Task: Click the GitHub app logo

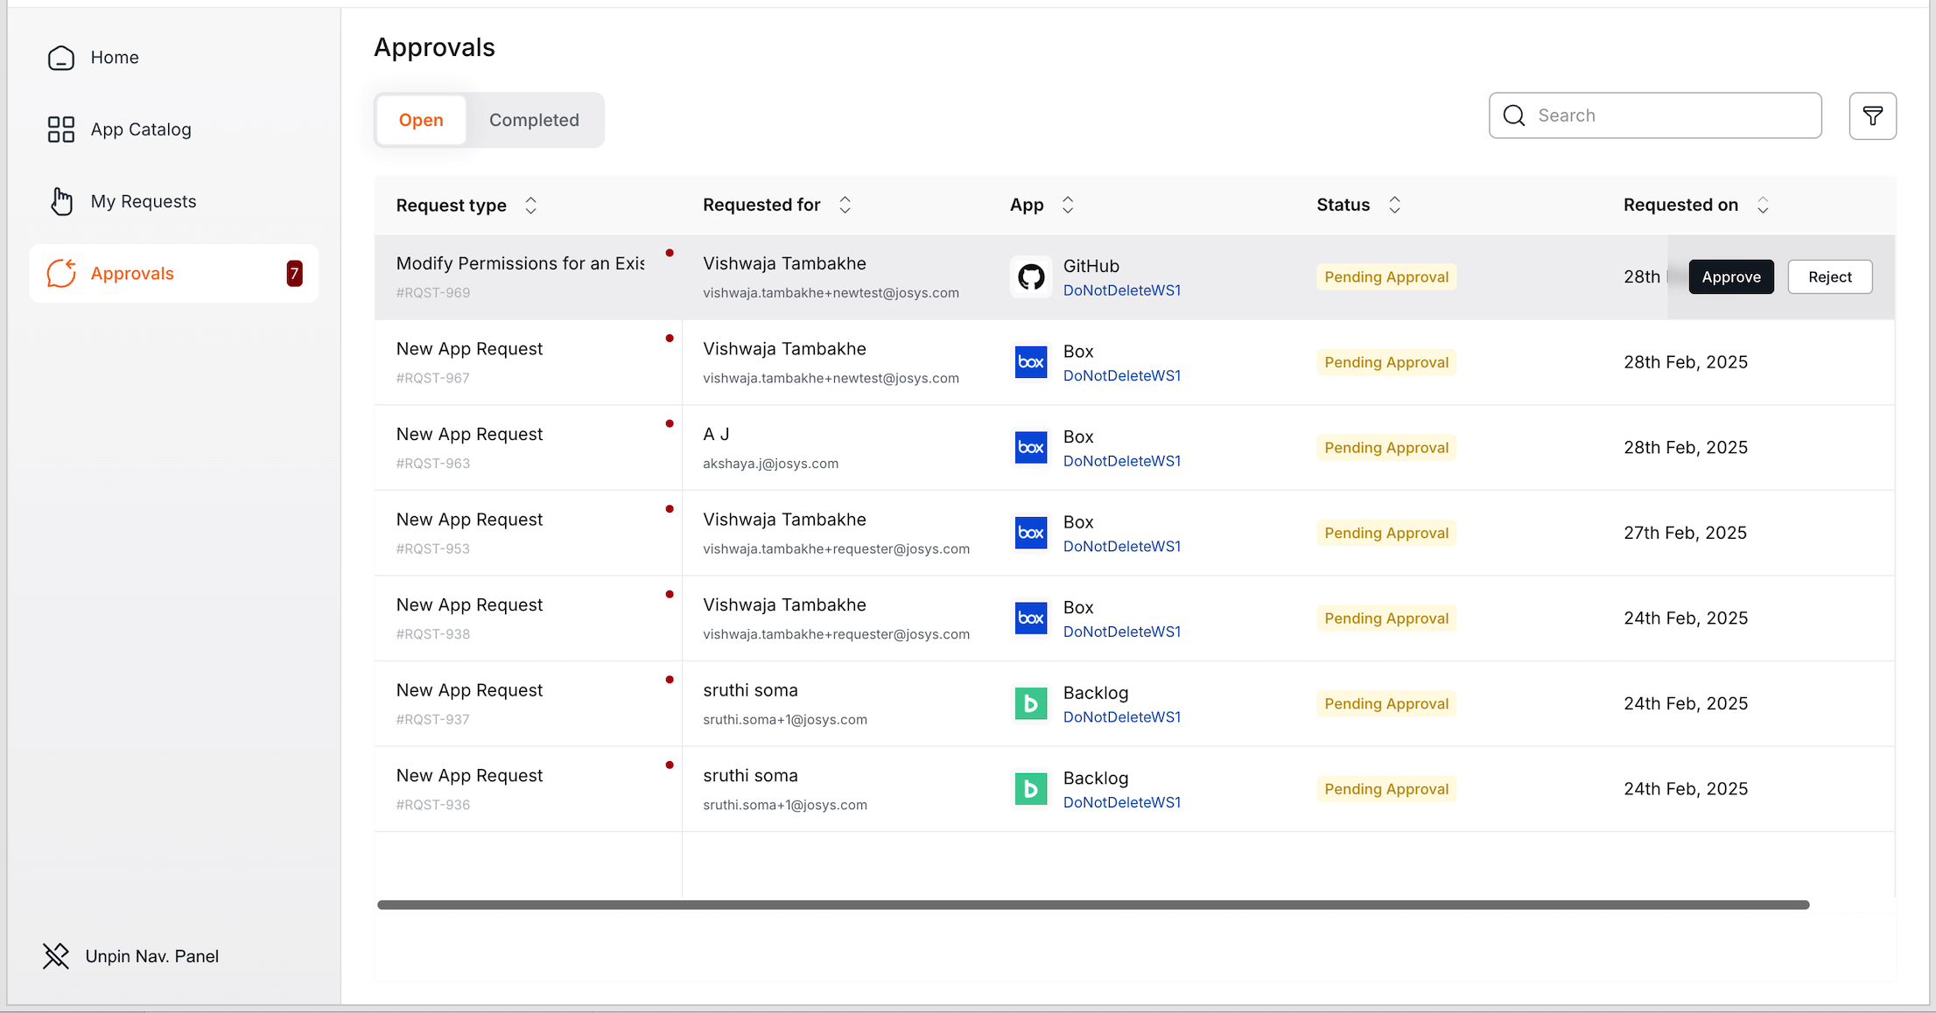Action: point(1030,277)
